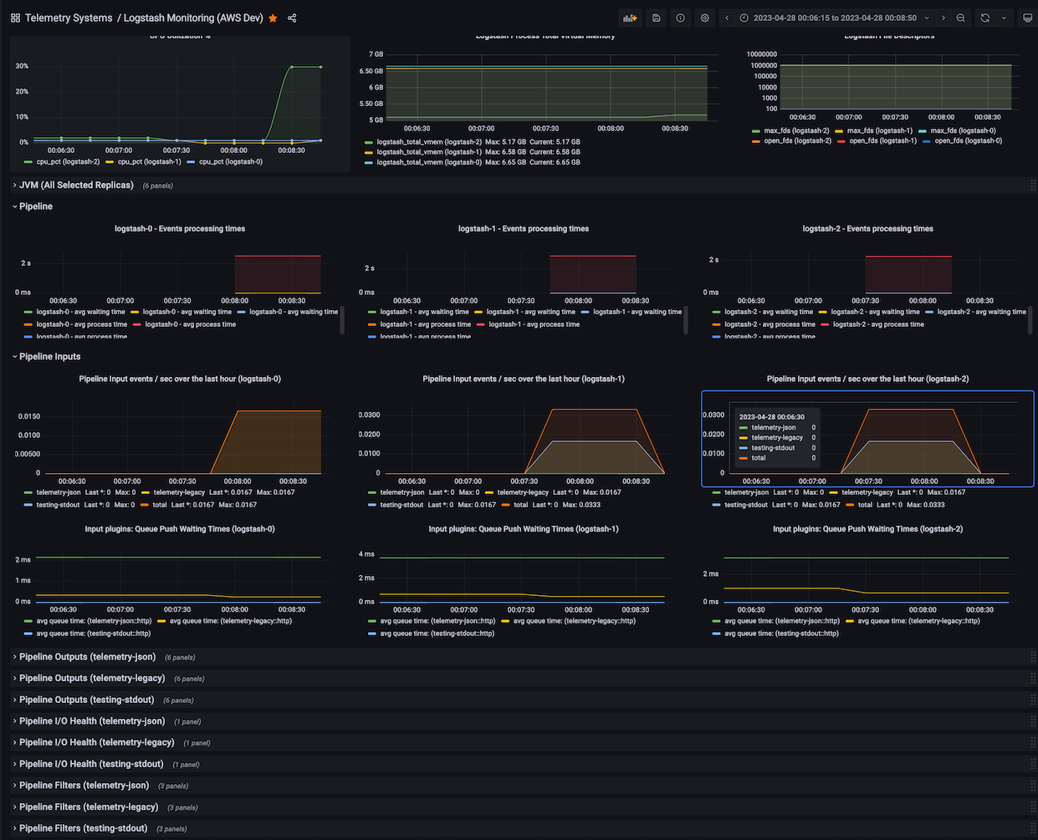Click the Pipeline Input events (logstash-2) graph
Image resolution: width=1038 pixels, height=840 pixels.
(x=867, y=440)
